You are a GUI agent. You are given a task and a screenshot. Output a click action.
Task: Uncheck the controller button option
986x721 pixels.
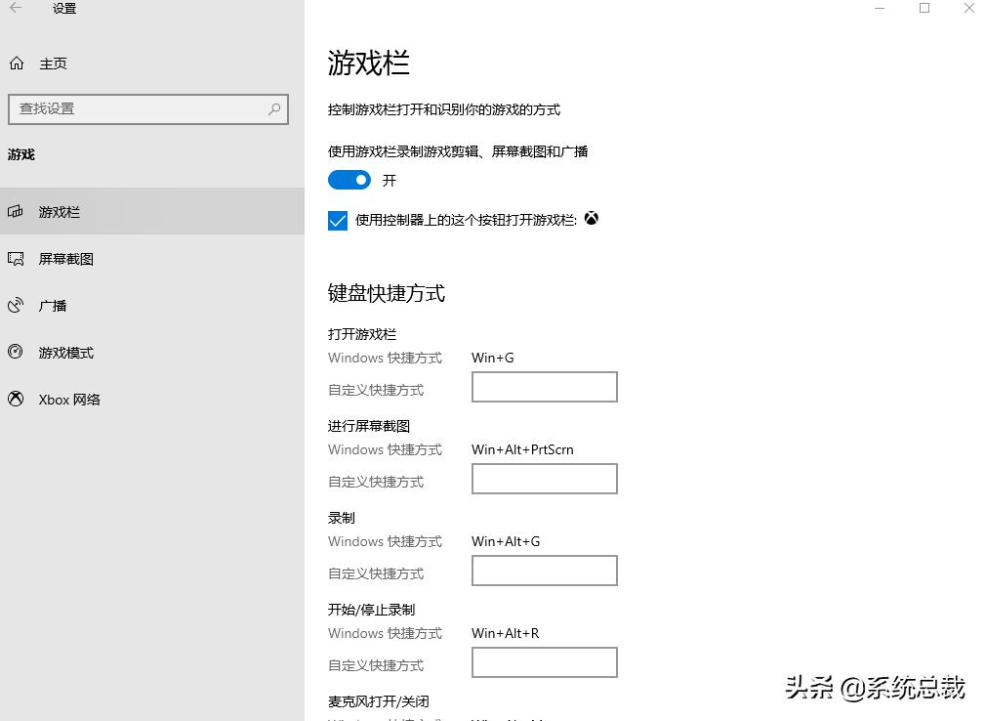click(x=337, y=221)
